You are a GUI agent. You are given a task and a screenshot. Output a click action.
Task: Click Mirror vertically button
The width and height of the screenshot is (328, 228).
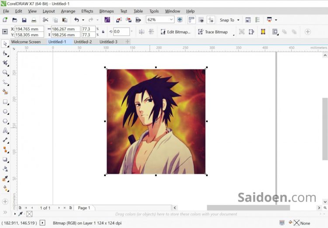point(151,32)
